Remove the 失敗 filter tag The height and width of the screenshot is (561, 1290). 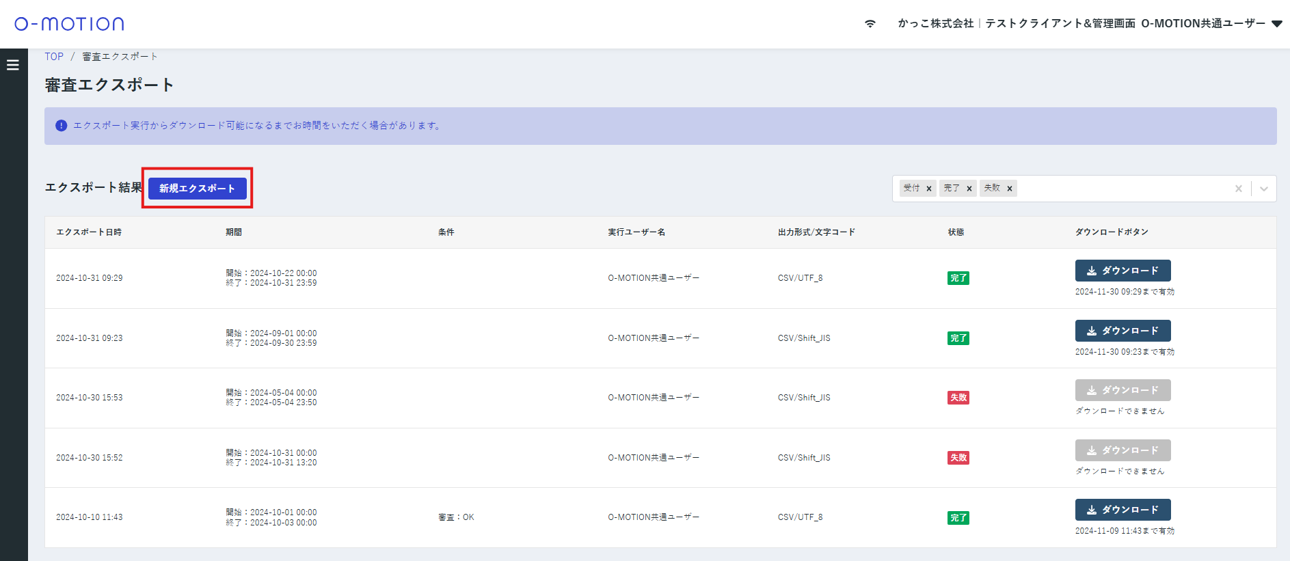pyautogui.click(x=1009, y=189)
